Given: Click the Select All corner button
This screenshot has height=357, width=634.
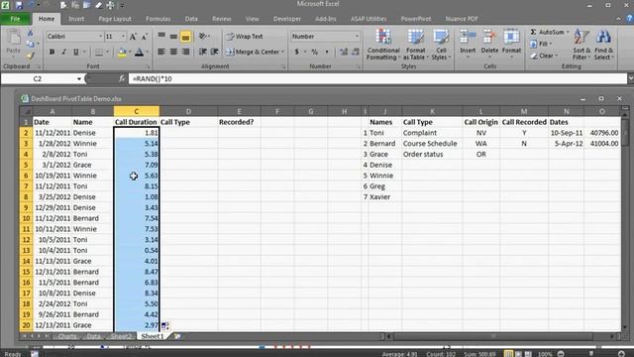Looking at the screenshot, I should [x=26, y=111].
